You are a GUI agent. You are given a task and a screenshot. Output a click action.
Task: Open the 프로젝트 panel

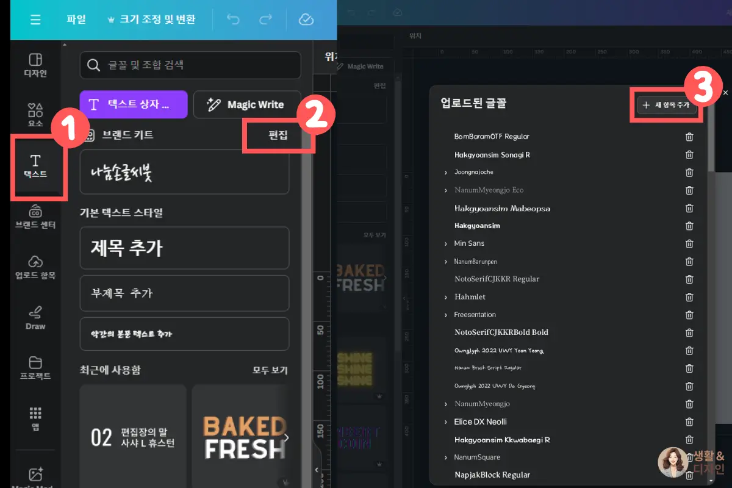(x=35, y=367)
